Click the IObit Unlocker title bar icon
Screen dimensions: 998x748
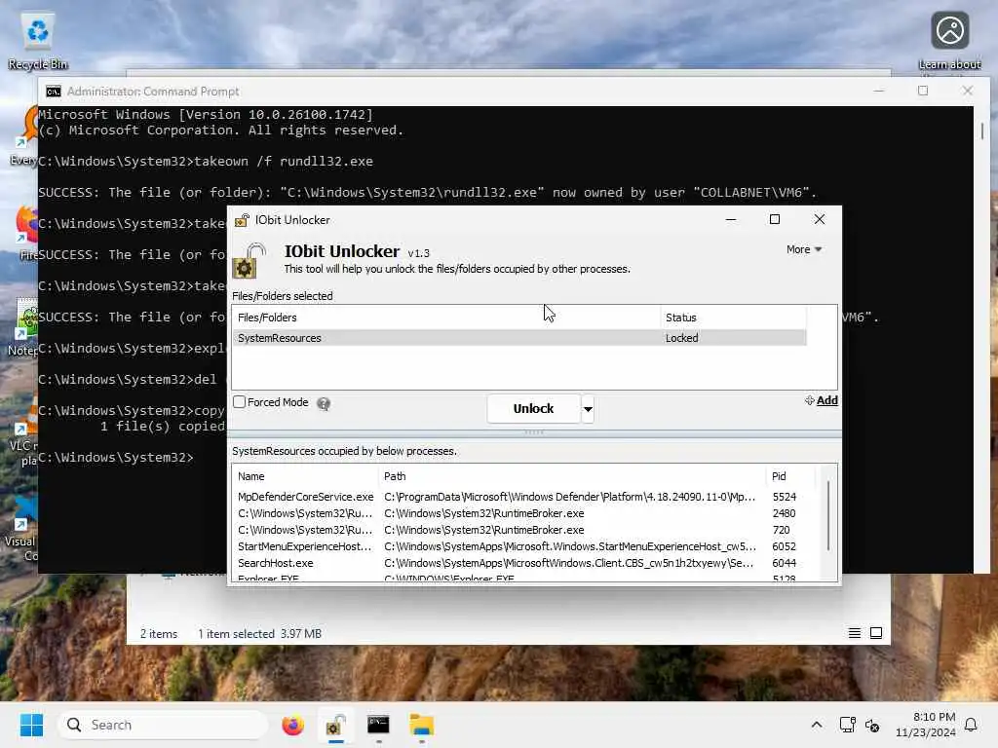(x=242, y=220)
